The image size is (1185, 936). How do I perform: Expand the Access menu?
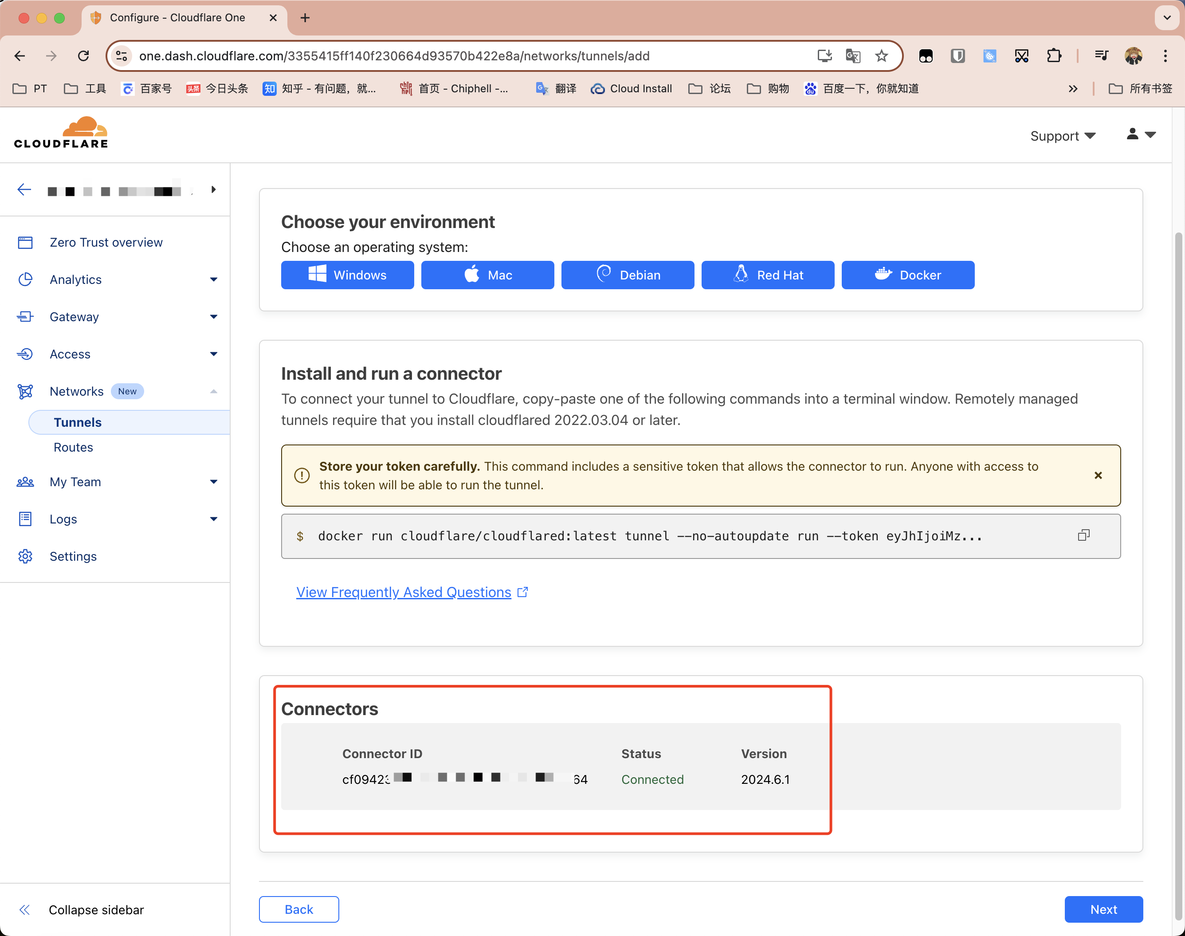[x=214, y=354]
